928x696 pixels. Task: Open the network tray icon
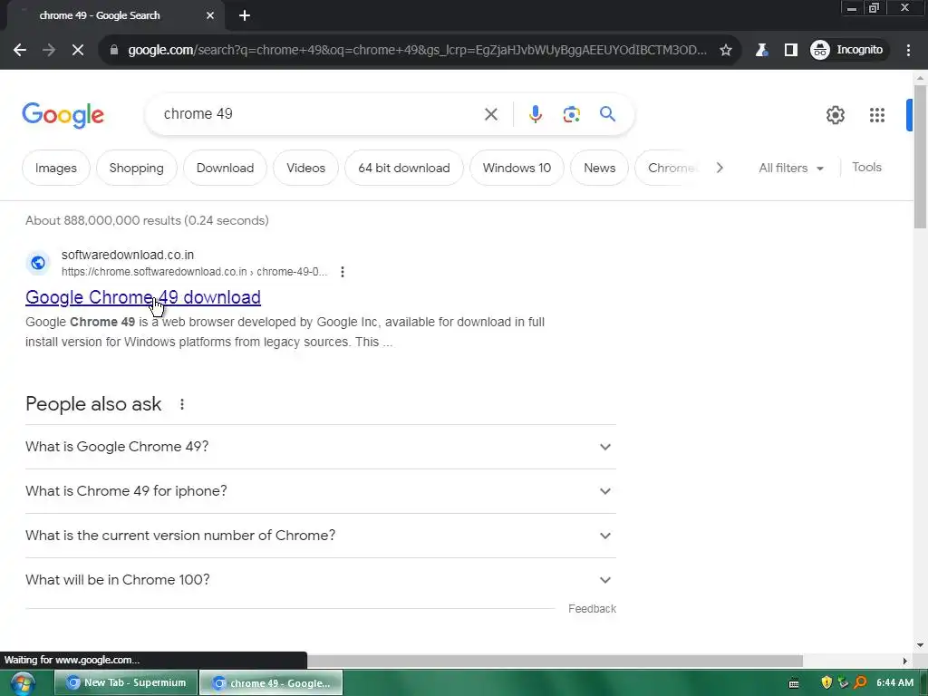tap(843, 683)
